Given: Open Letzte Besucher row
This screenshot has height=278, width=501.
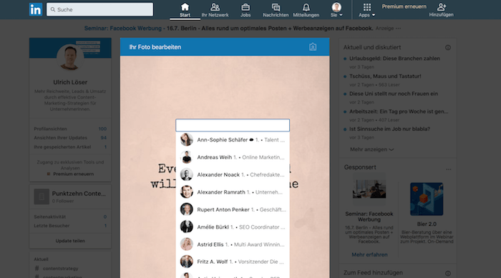Looking at the screenshot, I should (70, 226).
